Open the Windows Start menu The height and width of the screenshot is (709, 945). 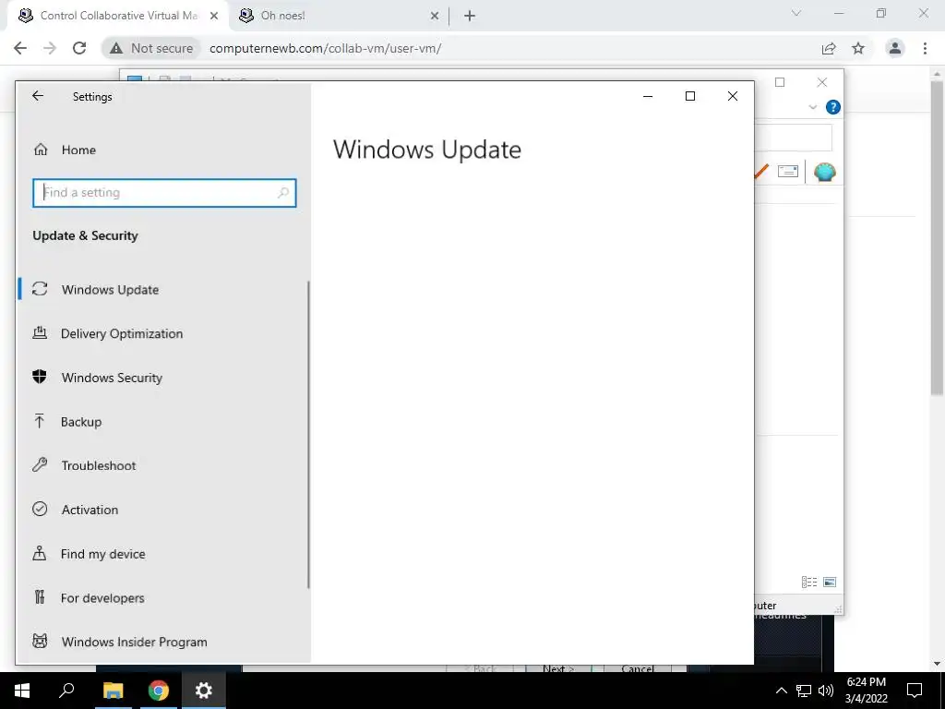pos(22,691)
